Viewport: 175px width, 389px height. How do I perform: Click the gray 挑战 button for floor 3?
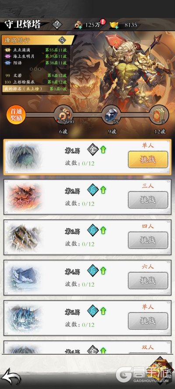pyautogui.click(x=148, y=240)
